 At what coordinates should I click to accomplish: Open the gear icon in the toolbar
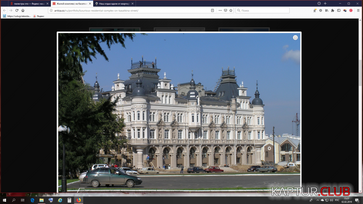(x=321, y=10)
